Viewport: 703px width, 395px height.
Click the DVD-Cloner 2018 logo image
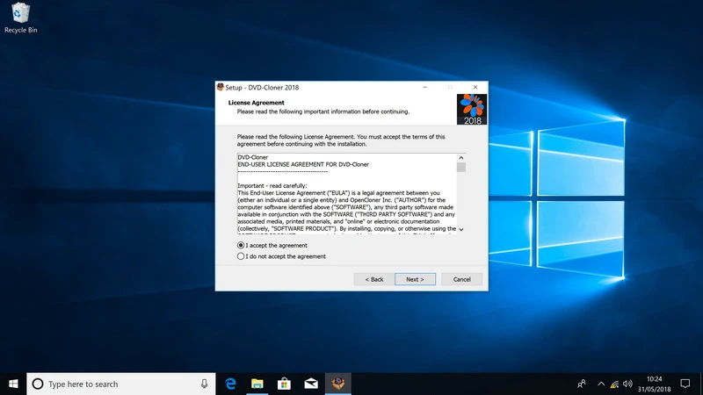point(472,109)
